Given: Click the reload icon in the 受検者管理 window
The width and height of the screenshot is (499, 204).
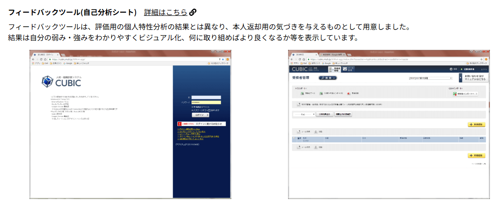Looking at the screenshot, I should click(x=299, y=59).
